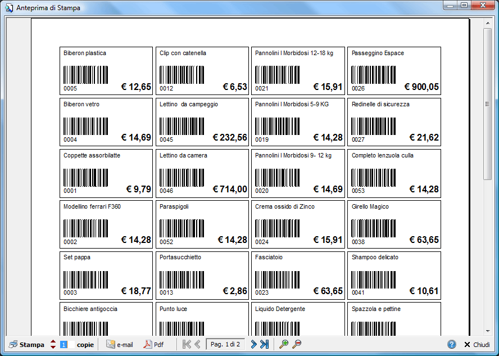Click the Girello Magico label text

[370, 206]
